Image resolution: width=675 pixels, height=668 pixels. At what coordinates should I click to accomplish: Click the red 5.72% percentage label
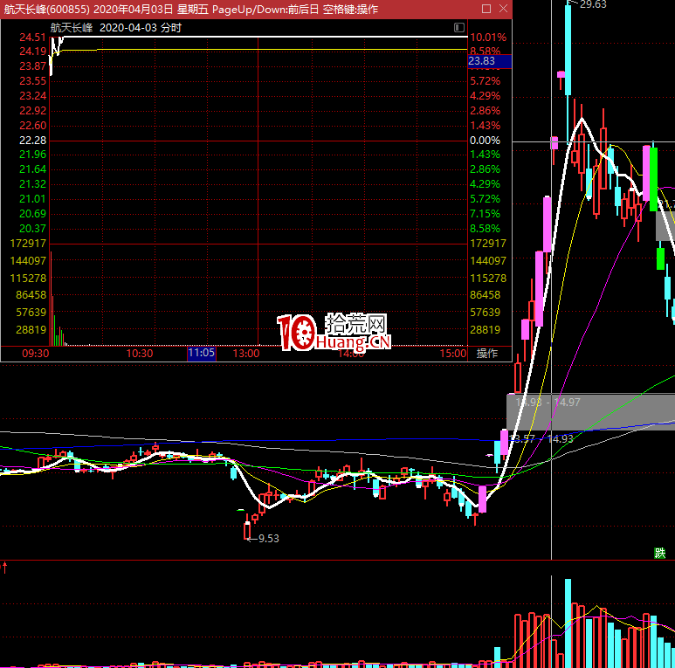(486, 81)
